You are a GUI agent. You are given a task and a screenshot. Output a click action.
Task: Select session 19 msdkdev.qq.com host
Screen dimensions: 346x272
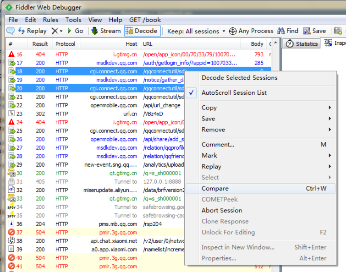click(x=117, y=80)
